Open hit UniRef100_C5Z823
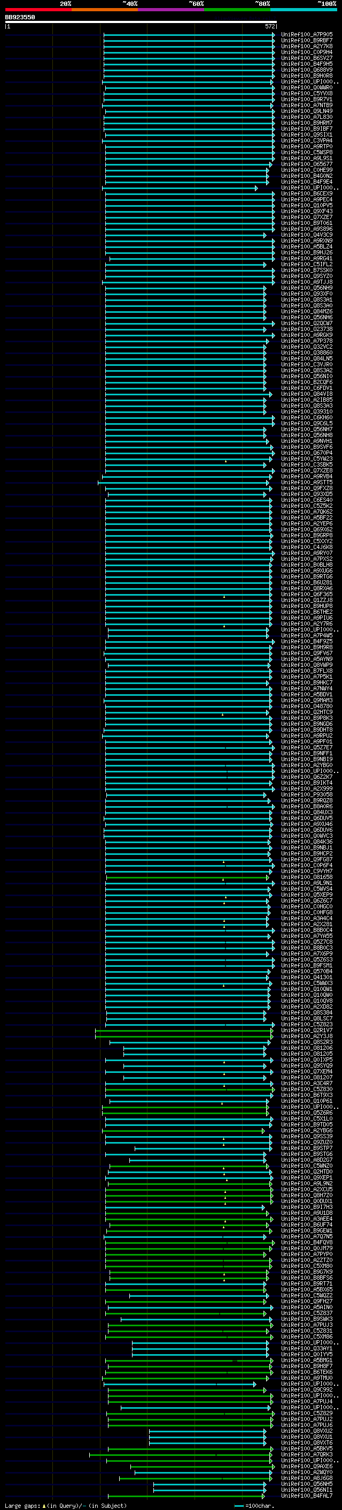 (307, 1024)
